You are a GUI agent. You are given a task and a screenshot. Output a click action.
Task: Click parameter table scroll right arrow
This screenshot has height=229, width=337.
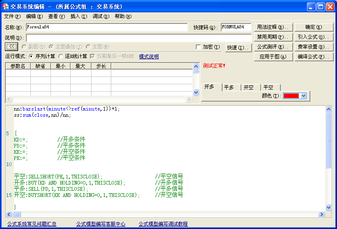(189, 99)
